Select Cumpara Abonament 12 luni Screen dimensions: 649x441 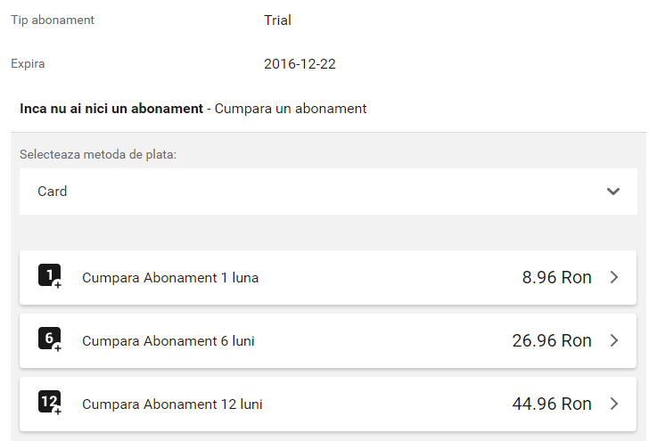tap(328, 404)
